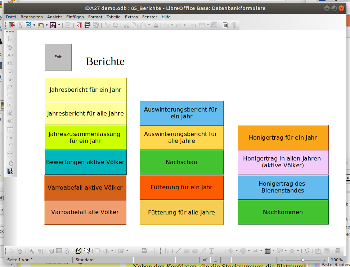Toggle Formatting Marks pilcrow icon
This screenshot has width=350, height=267.
point(233,25)
